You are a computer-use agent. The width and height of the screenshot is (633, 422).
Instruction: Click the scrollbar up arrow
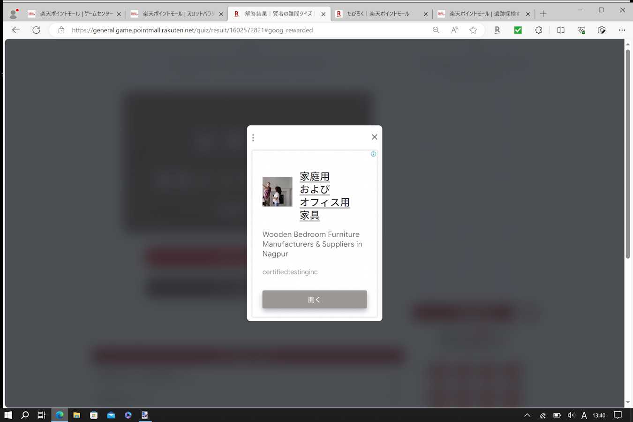pos(628,45)
